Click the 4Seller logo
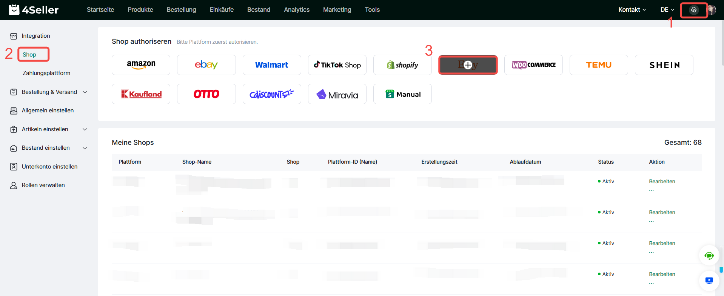724x296 pixels. 34,10
